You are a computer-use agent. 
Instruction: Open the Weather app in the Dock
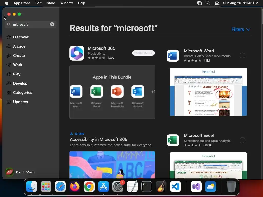211,186
